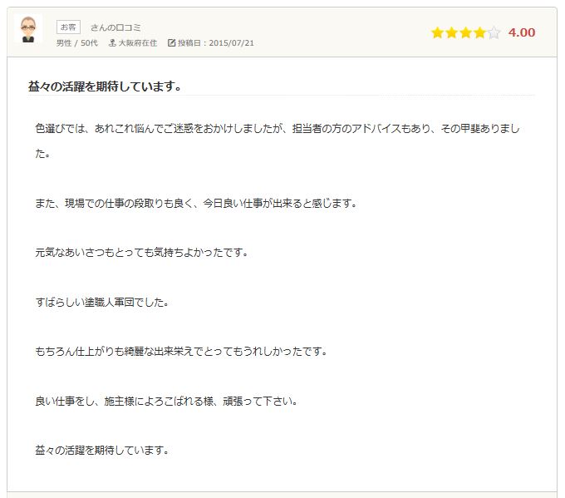Click the fifth empty grey rating star
Image resolution: width=565 pixels, height=498 pixels.
tap(494, 32)
